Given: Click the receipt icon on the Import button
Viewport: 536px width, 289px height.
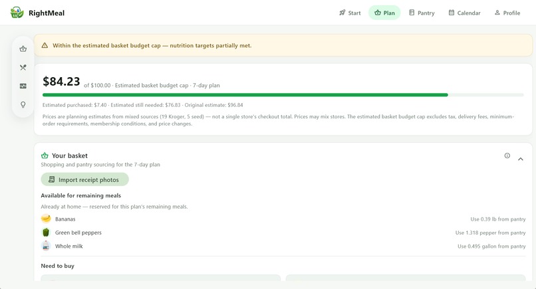Looking at the screenshot, I should pyautogui.click(x=52, y=179).
